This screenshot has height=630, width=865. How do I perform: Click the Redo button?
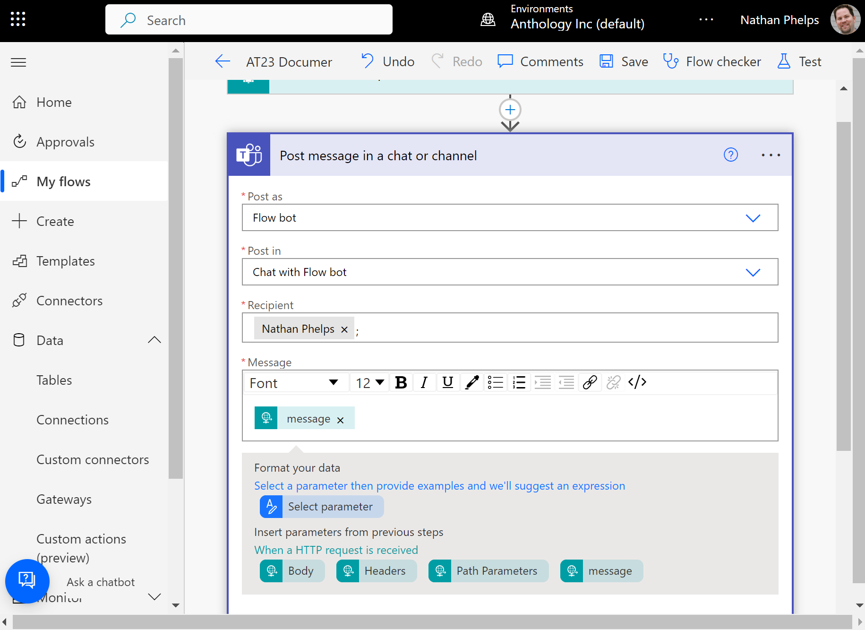(x=457, y=61)
